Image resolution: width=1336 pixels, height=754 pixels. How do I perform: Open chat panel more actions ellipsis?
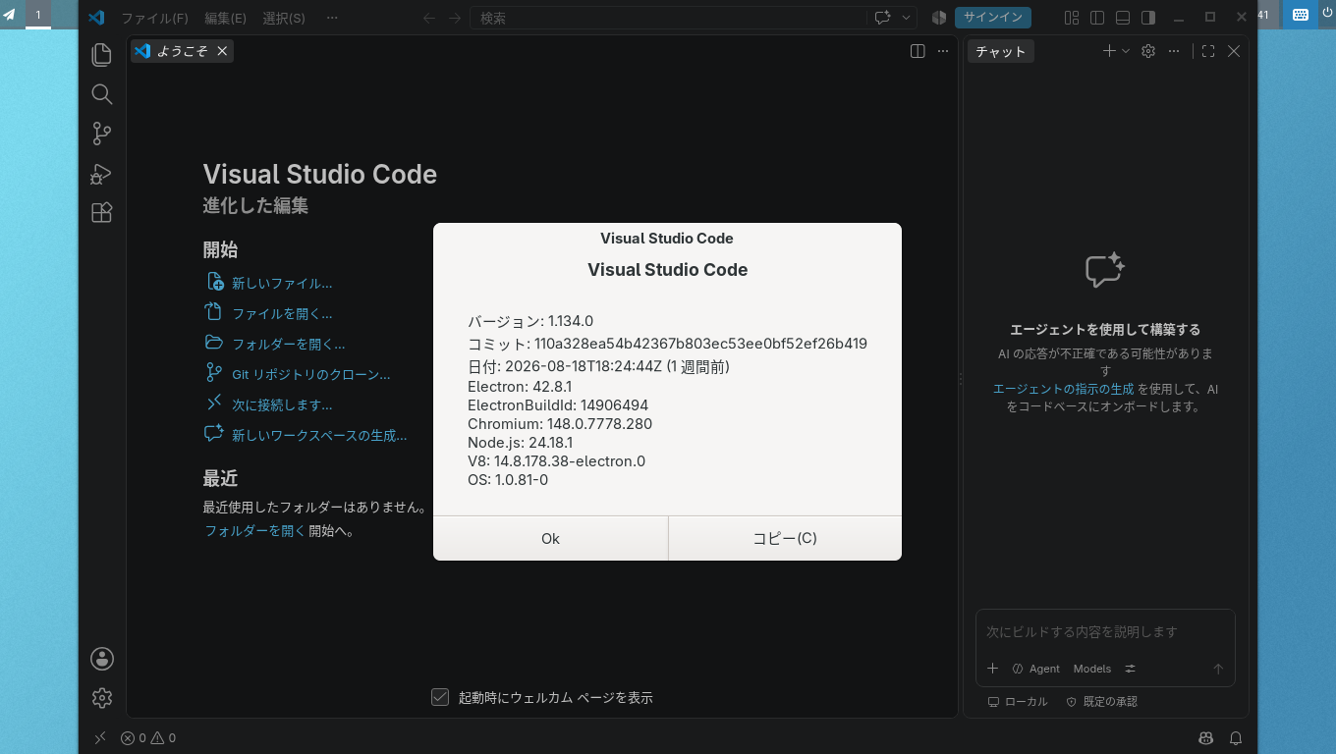(x=1174, y=51)
